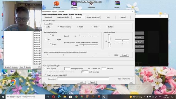Go to next button with >>

pos(131,82)
